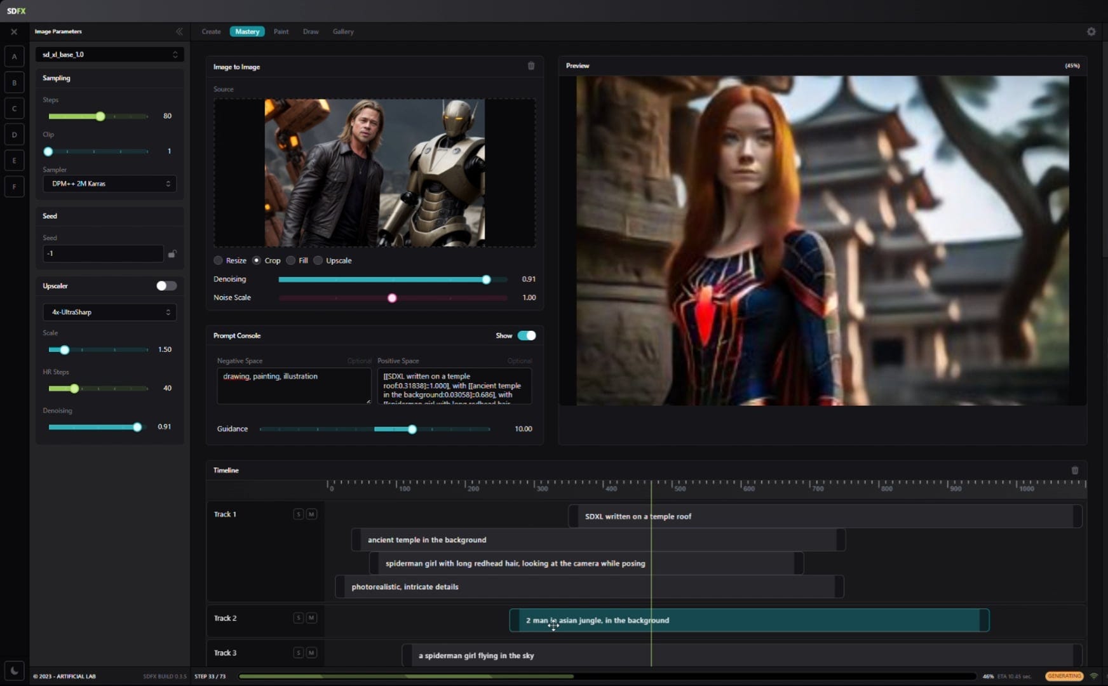Image resolution: width=1108 pixels, height=686 pixels.
Task: Click the Guidance slider handle
Action: pyautogui.click(x=412, y=429)
